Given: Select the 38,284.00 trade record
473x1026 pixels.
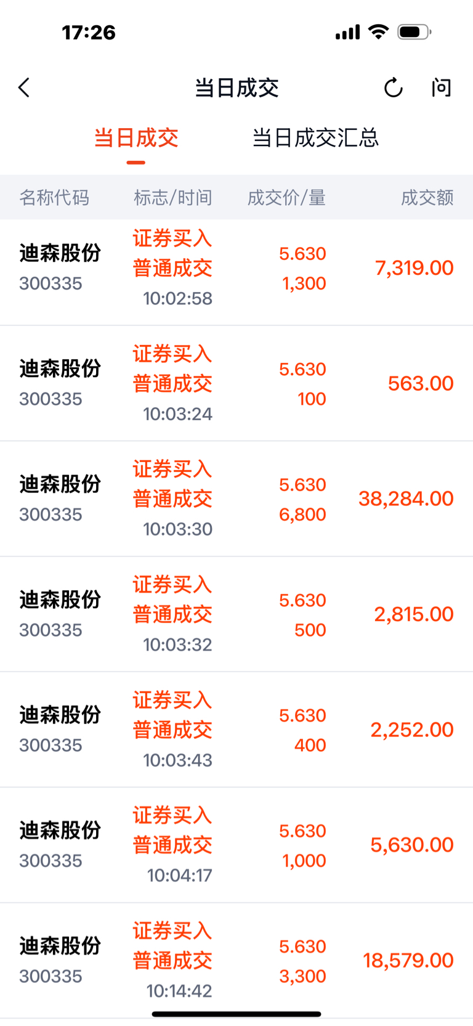Looking at the screenshot, I should click(236, 499).
